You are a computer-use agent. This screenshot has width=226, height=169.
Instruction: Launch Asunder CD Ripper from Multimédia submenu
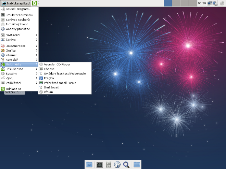57,64
